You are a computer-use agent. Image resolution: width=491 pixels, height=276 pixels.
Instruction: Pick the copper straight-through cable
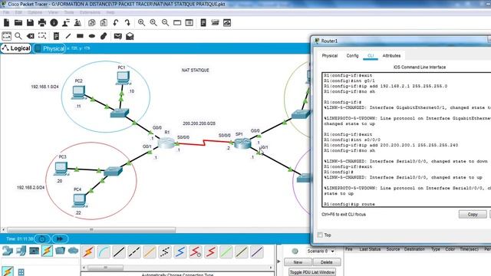[x=119, y=252]
